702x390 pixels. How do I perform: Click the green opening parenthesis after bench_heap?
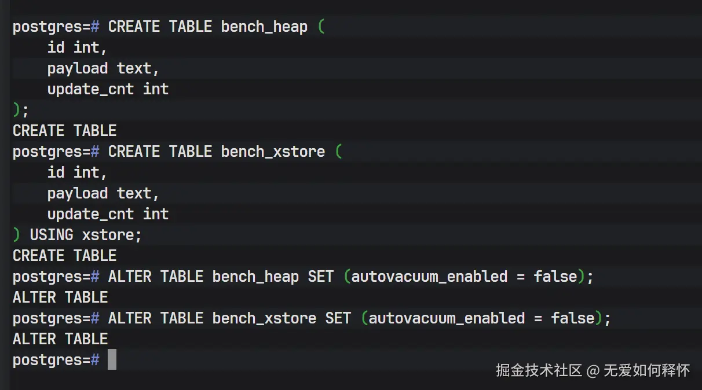tap(321, 27)
